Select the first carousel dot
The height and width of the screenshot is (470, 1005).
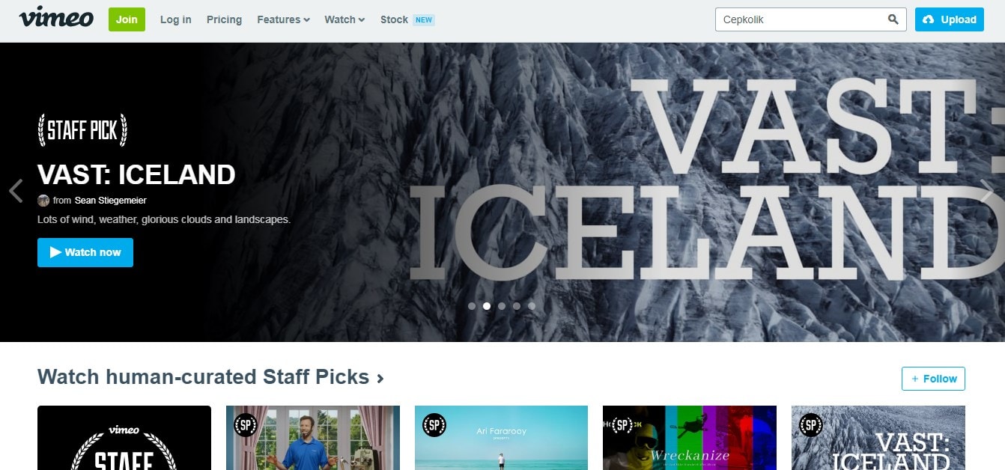472,306
